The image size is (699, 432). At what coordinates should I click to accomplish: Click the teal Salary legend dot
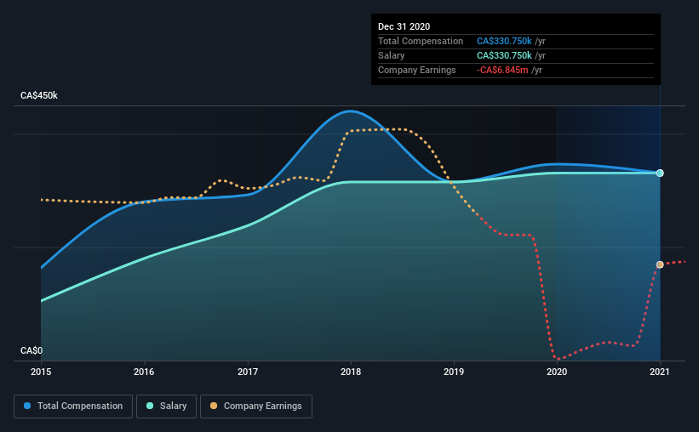pos(150,406)
